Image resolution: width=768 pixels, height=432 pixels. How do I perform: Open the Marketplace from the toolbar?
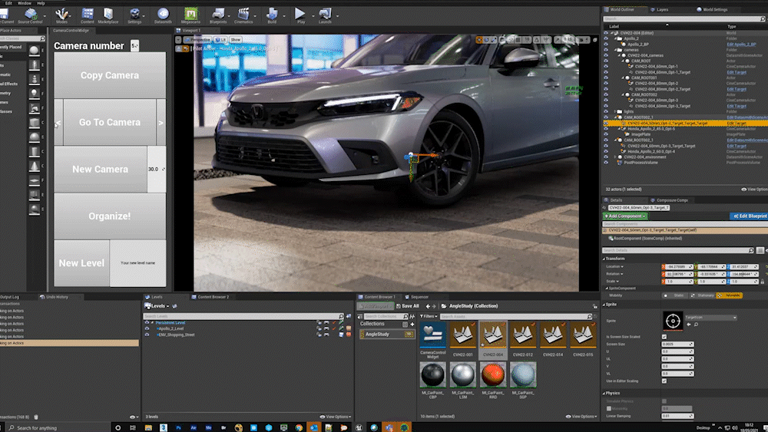pyautogui.click(x=108, y=15)
